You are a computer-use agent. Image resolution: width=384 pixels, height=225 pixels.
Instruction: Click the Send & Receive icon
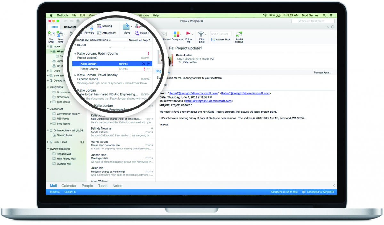[239, 34]
